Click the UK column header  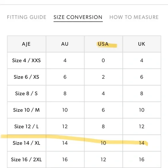(142, 44)
